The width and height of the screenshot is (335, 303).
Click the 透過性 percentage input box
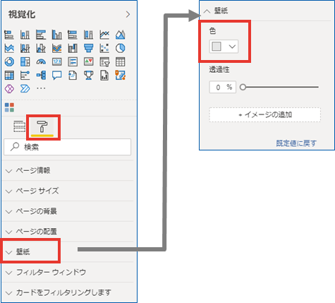pyautogui.click(x=222, y=87)
